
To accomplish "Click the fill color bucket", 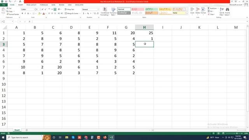I will pos(39,14).
